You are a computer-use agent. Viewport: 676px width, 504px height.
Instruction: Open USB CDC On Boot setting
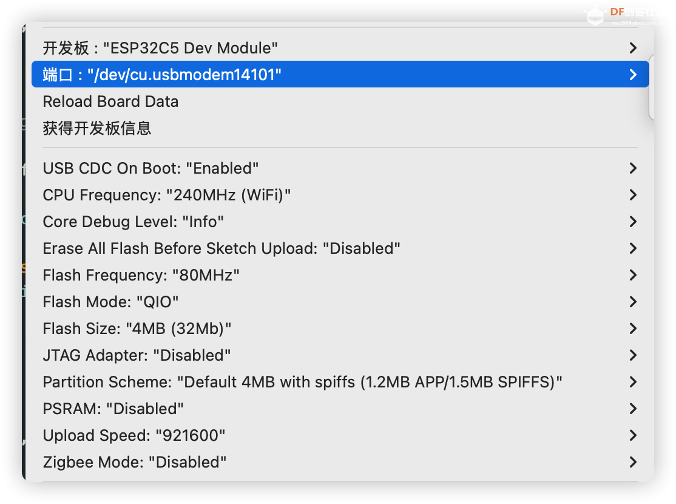coord(151,168)
